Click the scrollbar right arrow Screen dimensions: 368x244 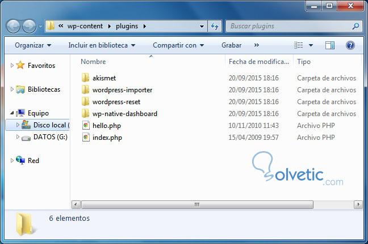point(358,205)
